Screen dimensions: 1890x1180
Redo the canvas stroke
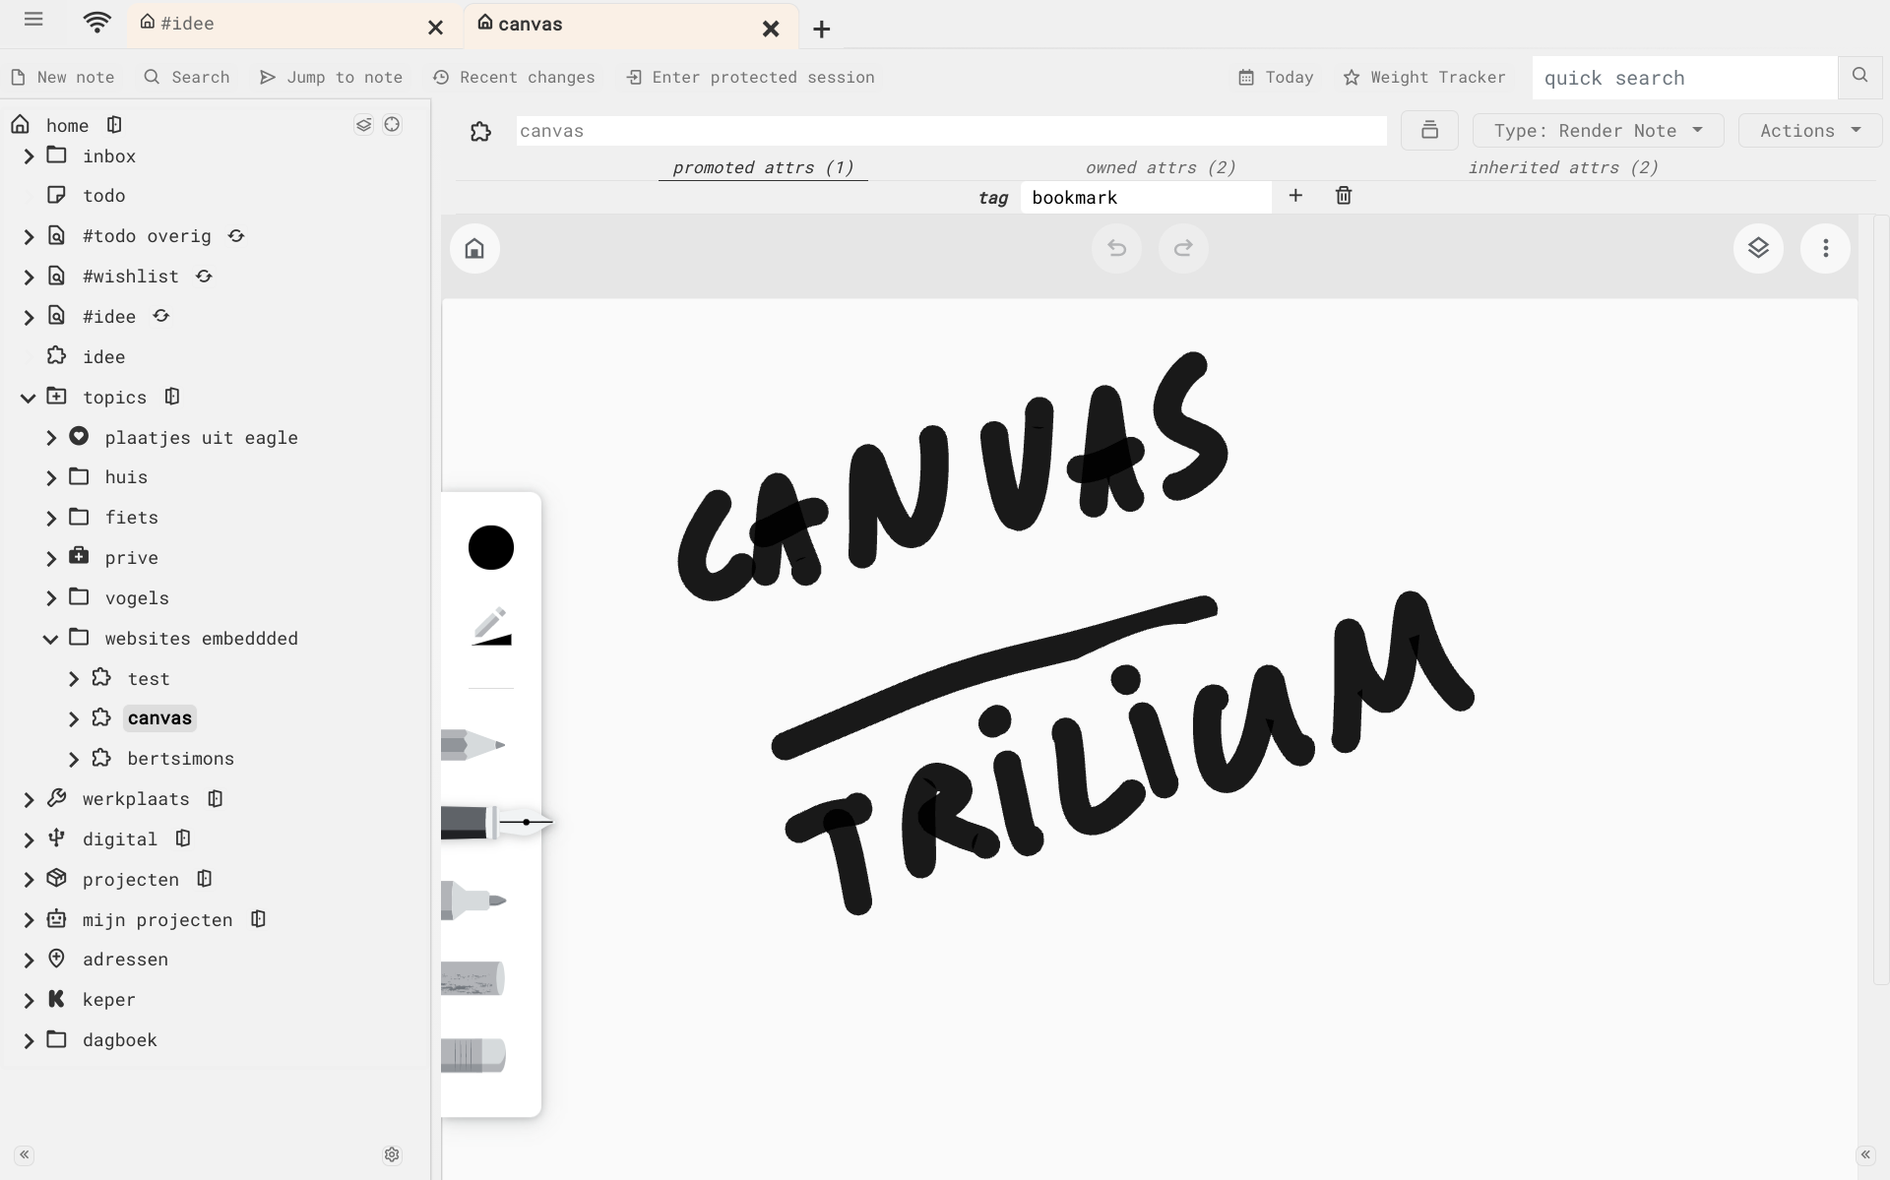click(1183, 248)
